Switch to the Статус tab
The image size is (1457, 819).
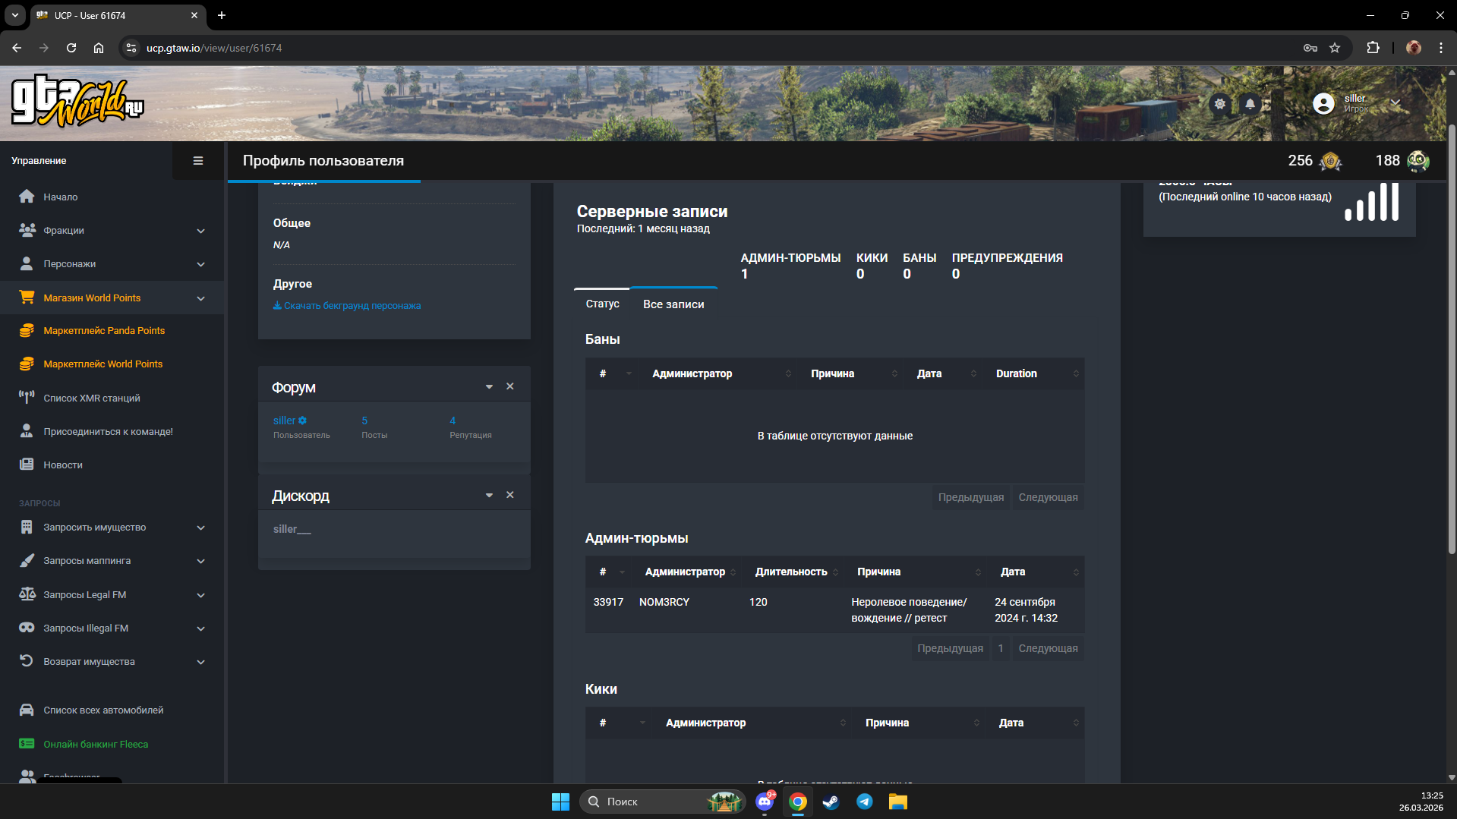pos(603,304)
